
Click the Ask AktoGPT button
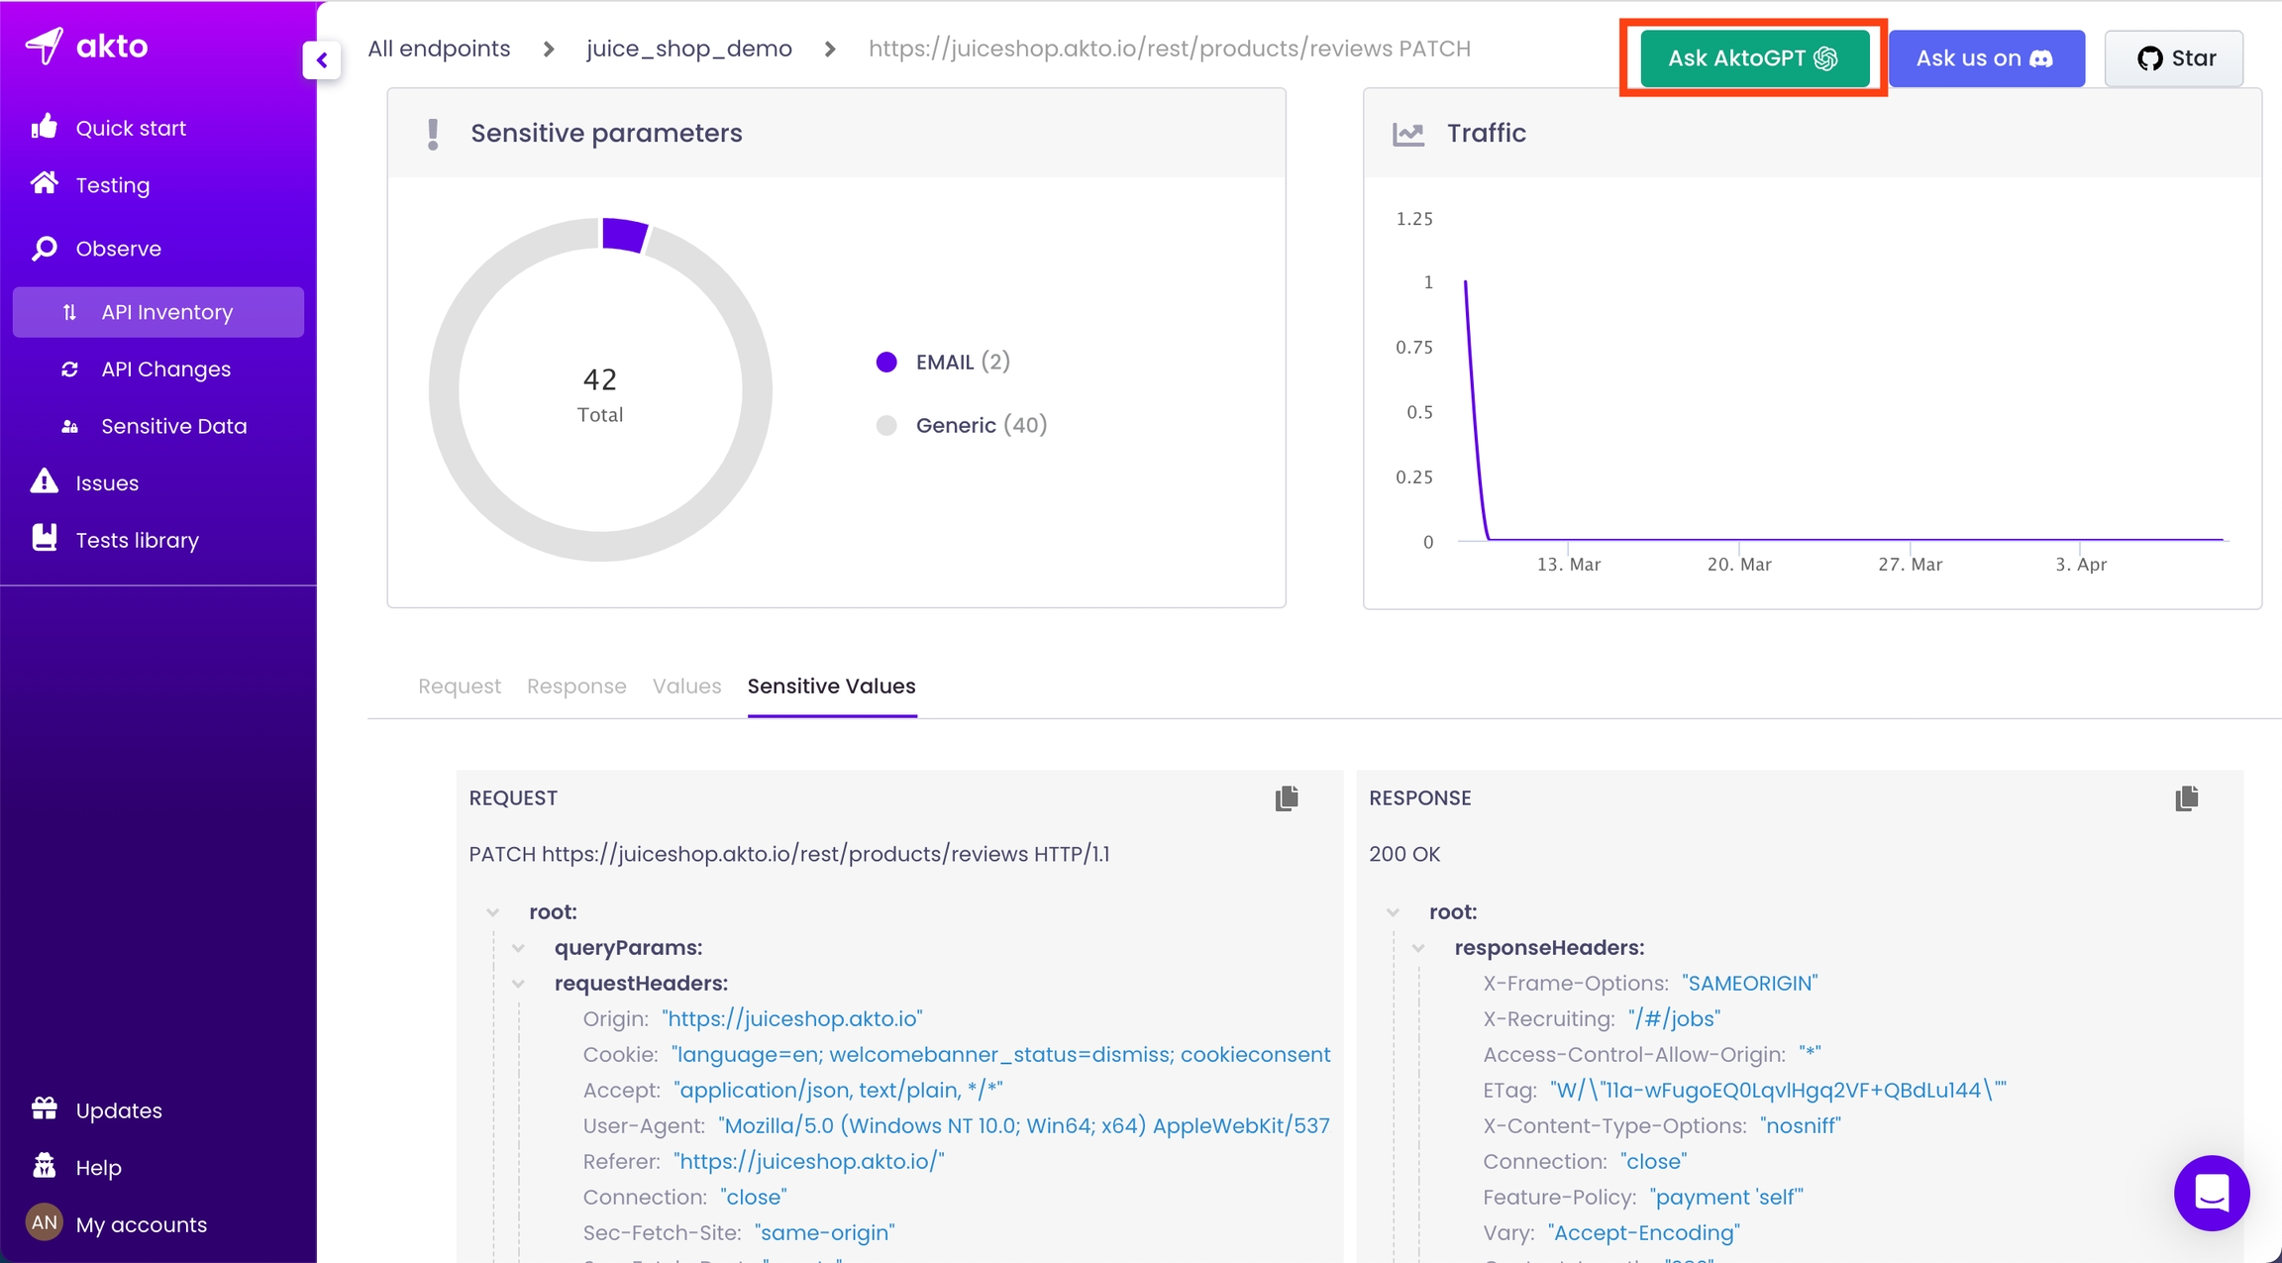click(1752, 58)
